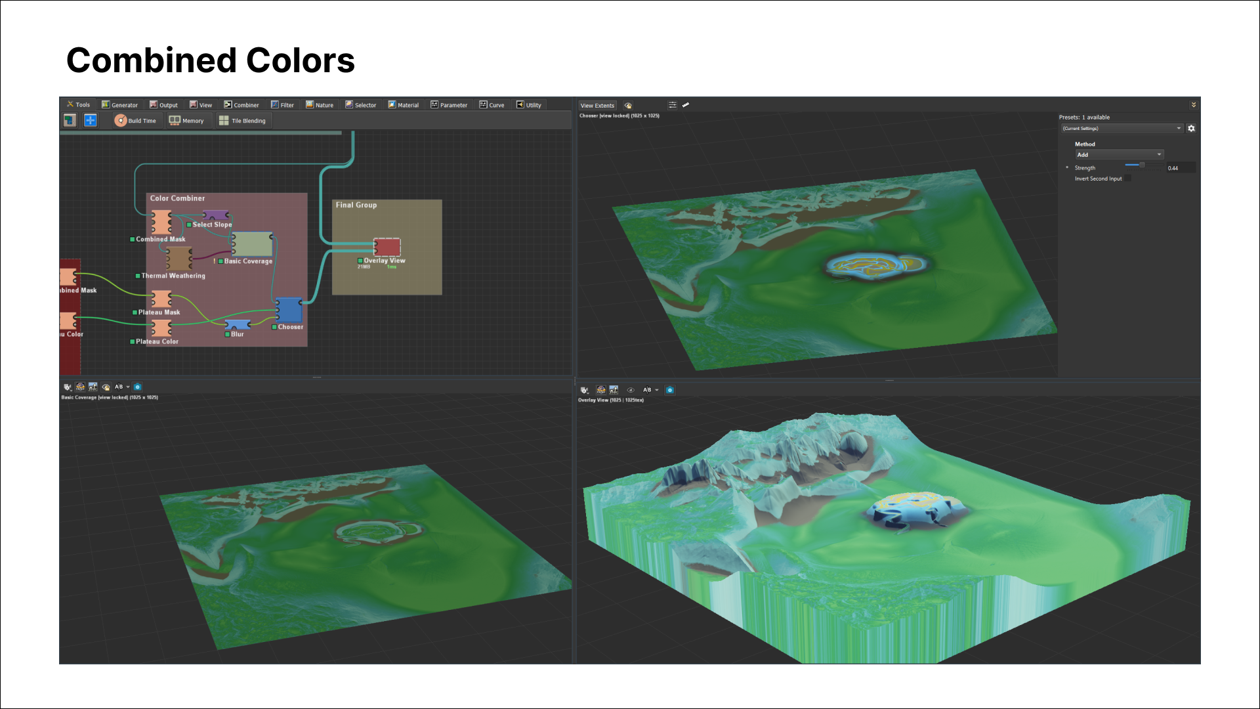
Task: Expand the Current Settings presets dropdown
Action: [1122, 129]
